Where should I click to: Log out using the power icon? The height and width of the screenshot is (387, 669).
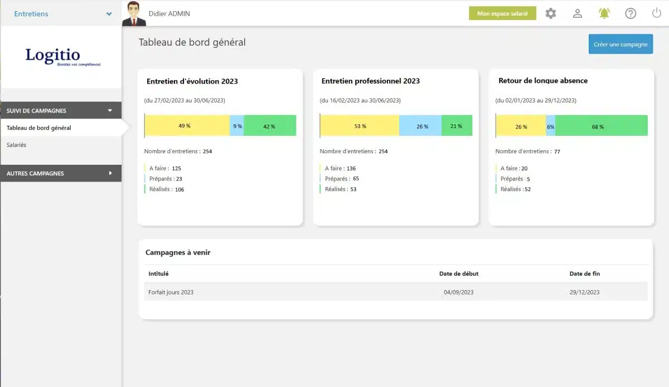[x=657, y=13]
